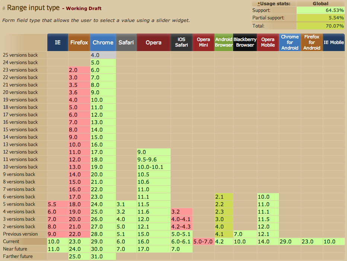Click the Opera Mobile 14.0 cell

pyautogui.click(x=268, y=242)
